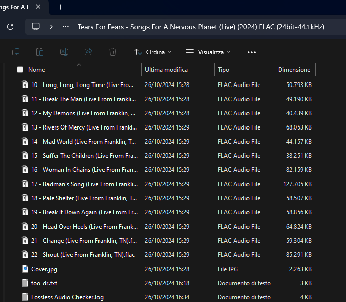Click the Lossless Audio Checker.log file icon

[25, 297]
